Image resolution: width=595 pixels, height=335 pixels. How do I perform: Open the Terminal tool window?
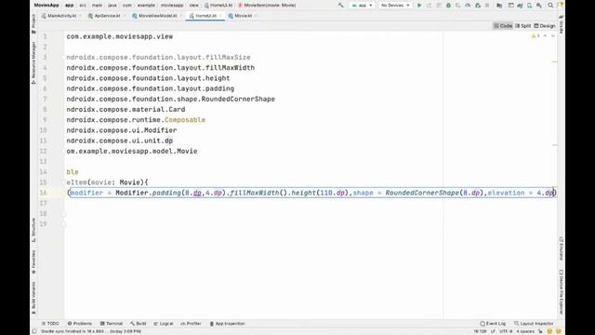coord(112,324)
